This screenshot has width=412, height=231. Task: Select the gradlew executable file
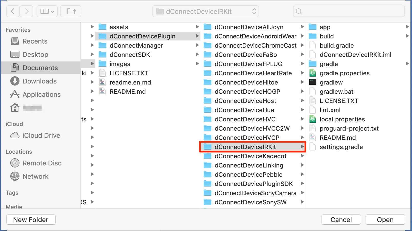click(331, 82)
